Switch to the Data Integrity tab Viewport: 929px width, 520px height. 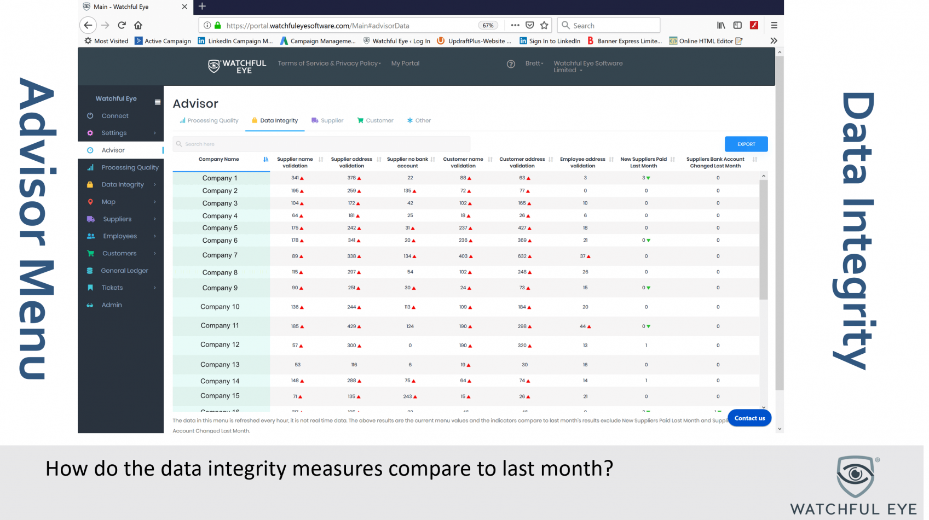275,121
